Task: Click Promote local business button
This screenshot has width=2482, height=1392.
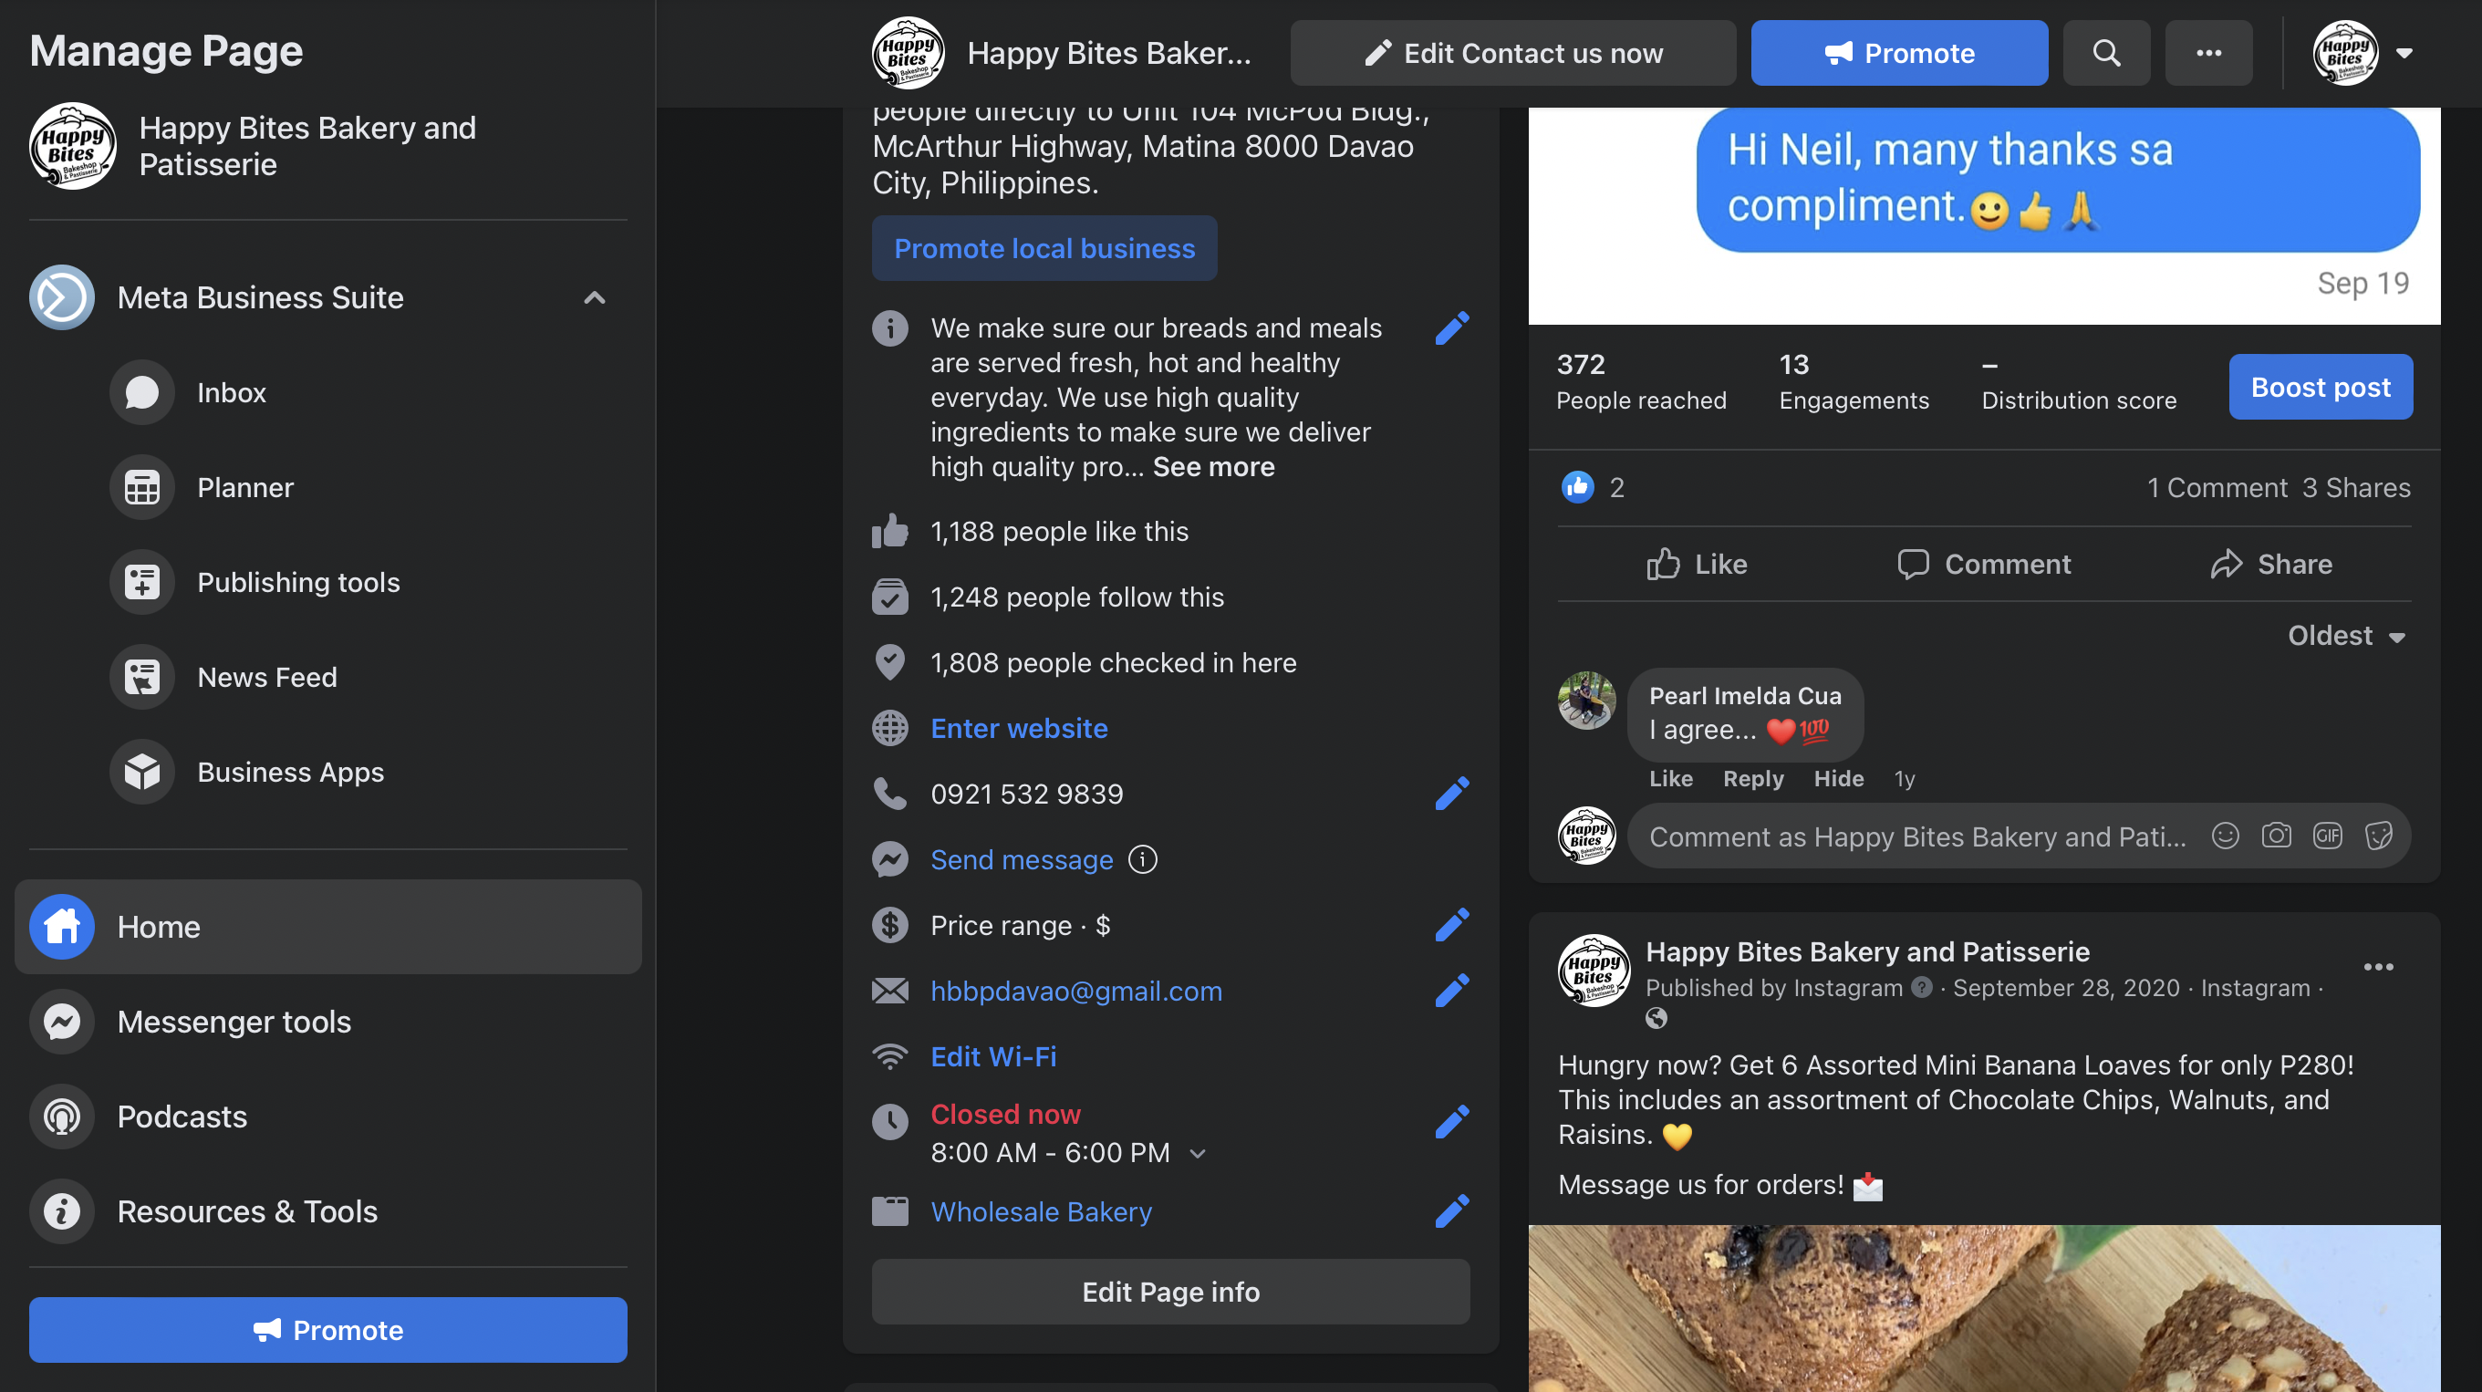Action: [1044, 248]
